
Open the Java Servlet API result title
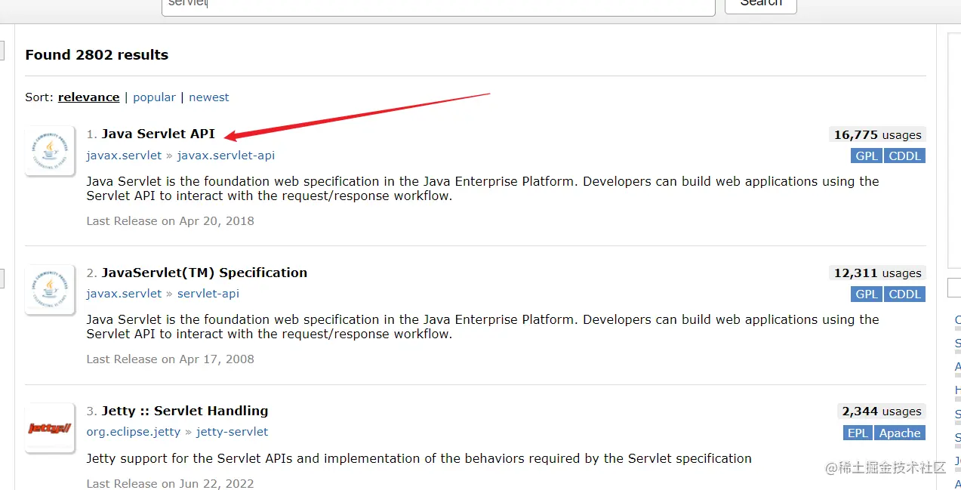point(158,134)
